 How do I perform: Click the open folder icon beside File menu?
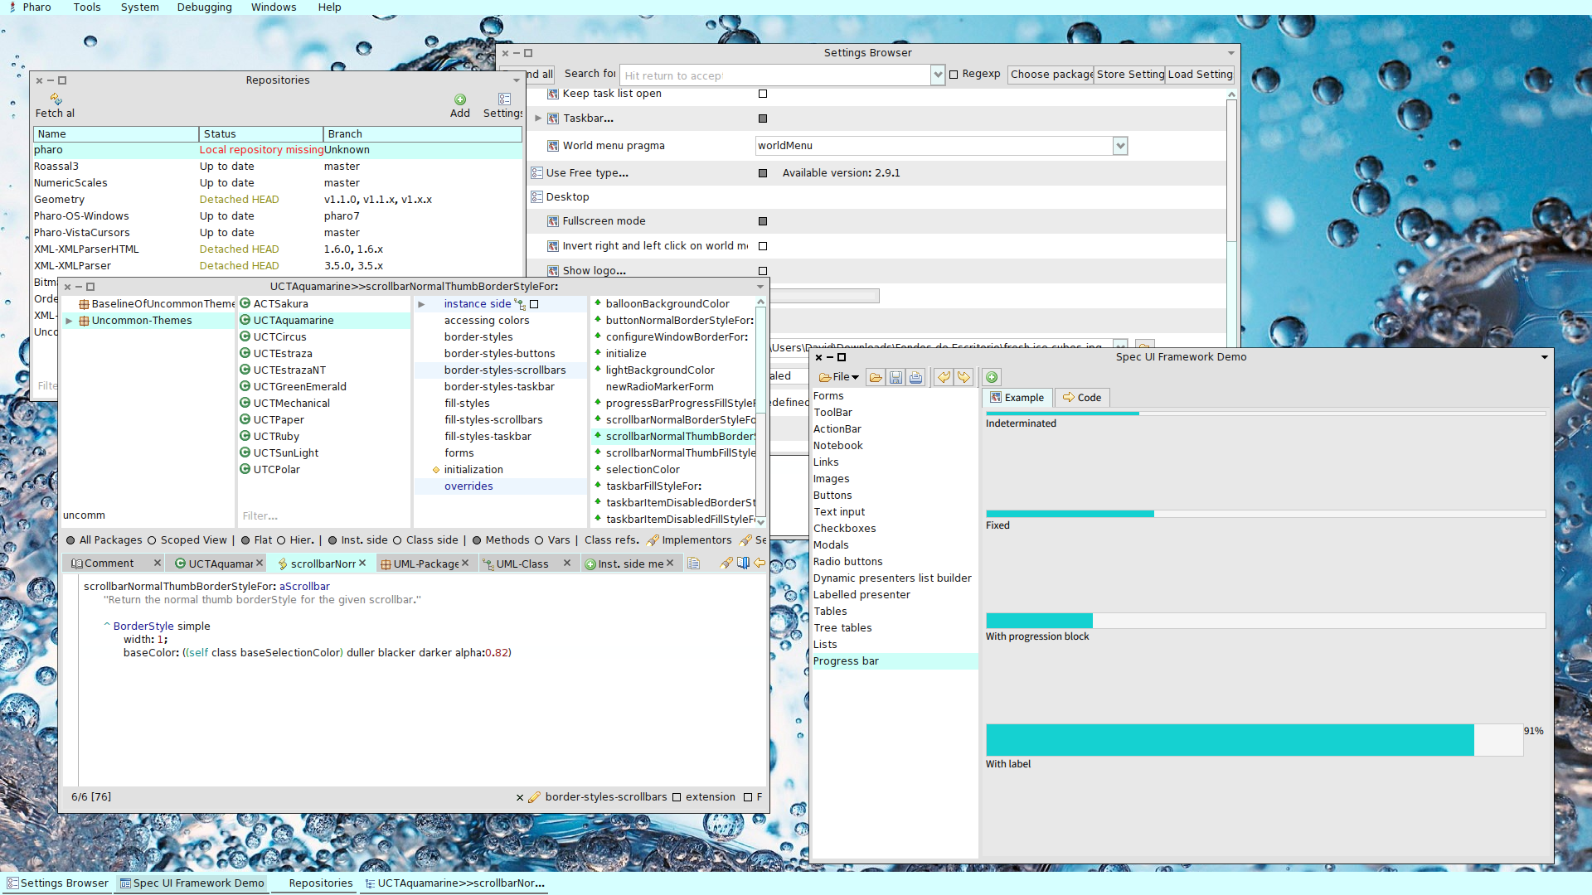(876, 378)
